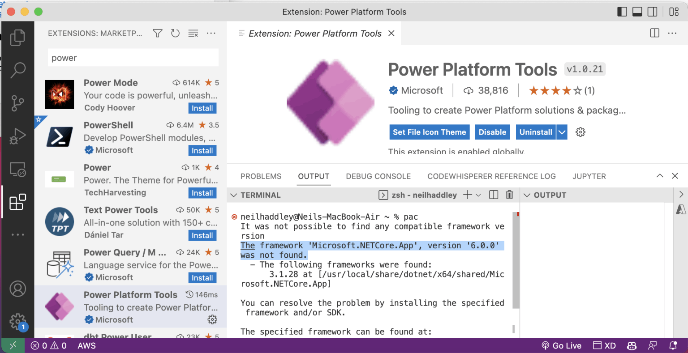Open the Remote Explorer view
The width and height of the screenshot is (688, 353).
tap(17, 169)
